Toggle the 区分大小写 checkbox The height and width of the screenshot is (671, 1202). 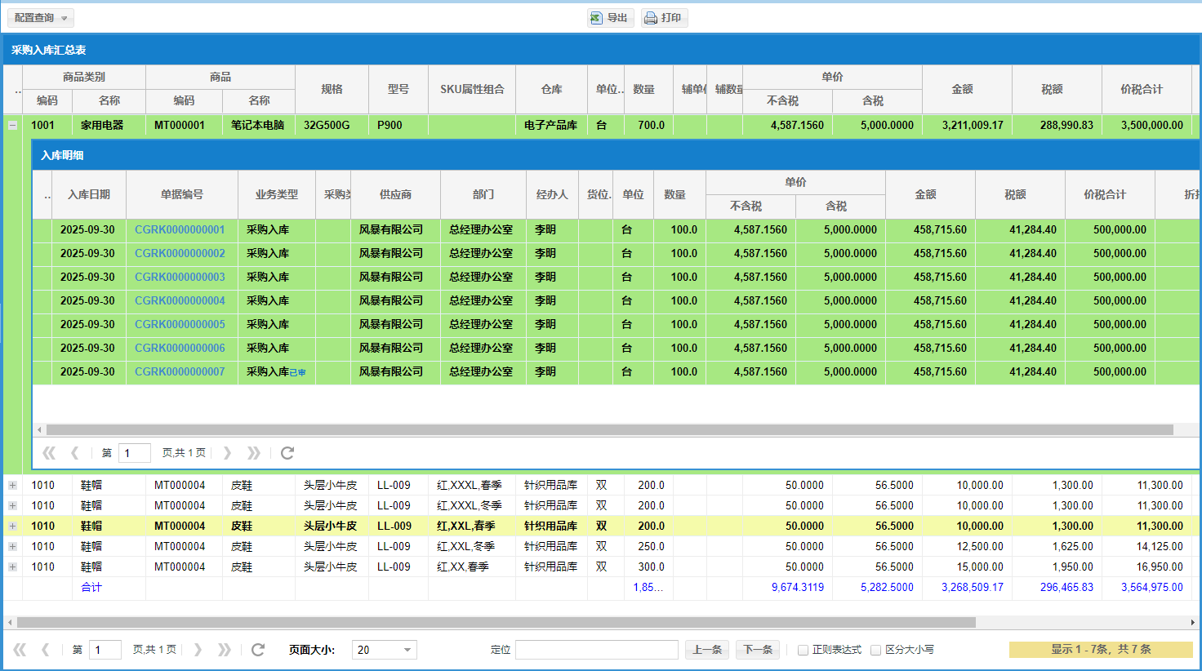pyautogui.click(x=875, y=651)
